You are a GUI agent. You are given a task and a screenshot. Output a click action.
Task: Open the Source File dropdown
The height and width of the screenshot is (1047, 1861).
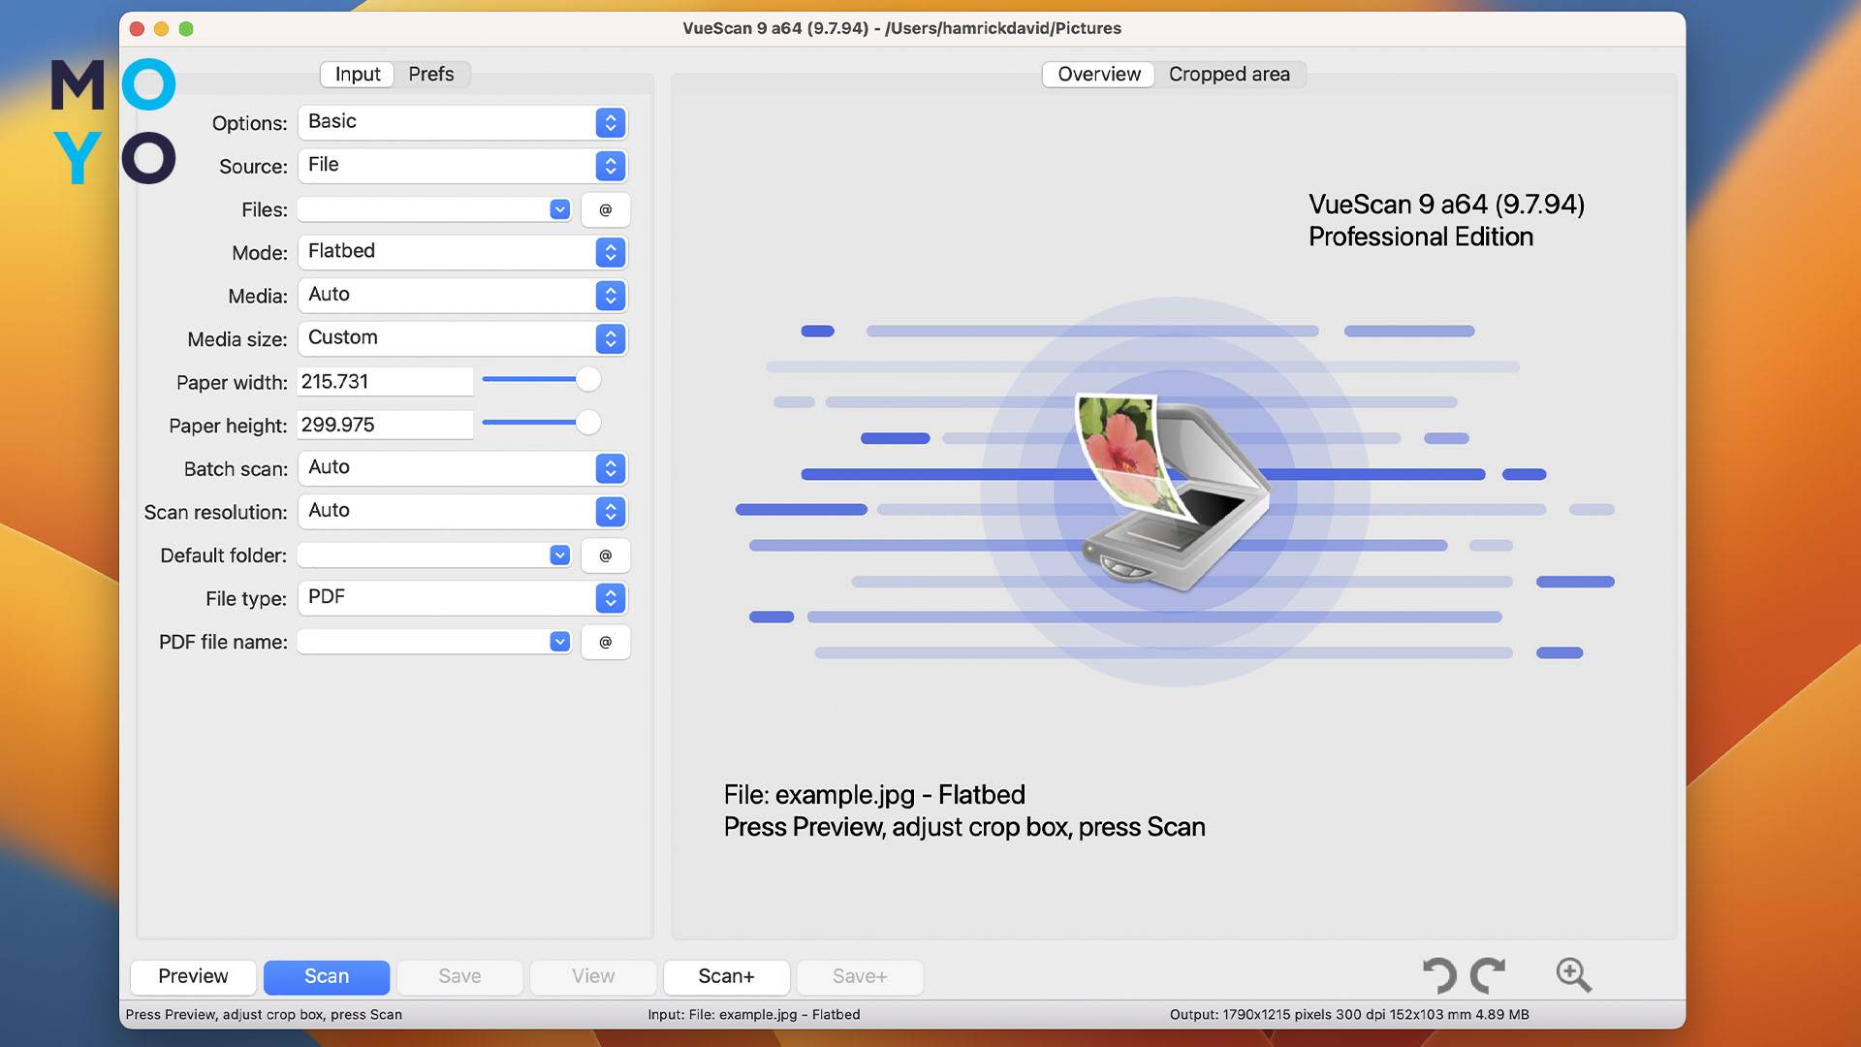(x=610, y=166)
